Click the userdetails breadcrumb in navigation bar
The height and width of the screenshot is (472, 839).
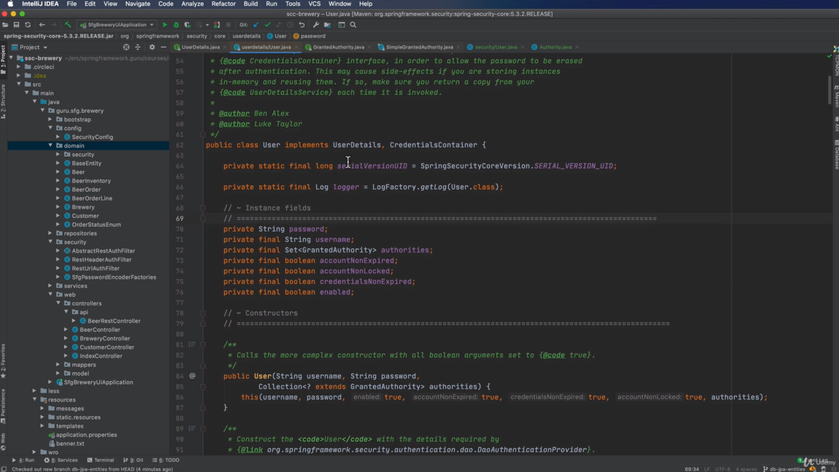click(x=246, y=36)
